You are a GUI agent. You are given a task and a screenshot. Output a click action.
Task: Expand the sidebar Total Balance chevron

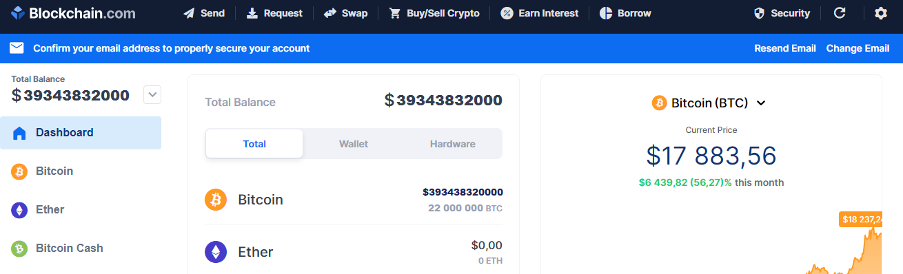coord(152,95)
